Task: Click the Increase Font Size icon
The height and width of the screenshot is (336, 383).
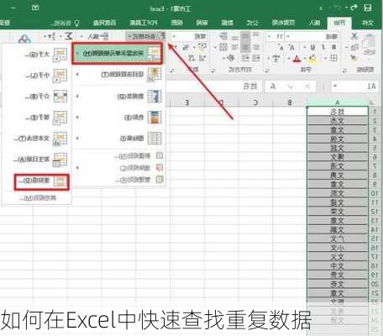Action: pos(292,48)
